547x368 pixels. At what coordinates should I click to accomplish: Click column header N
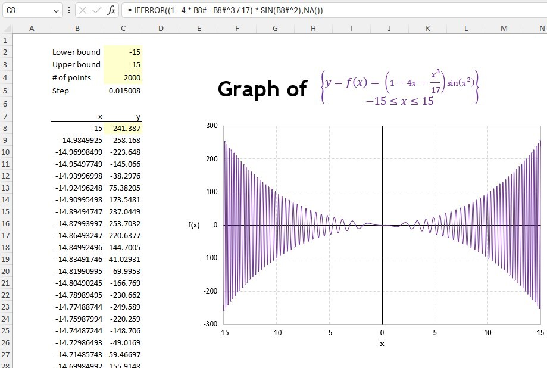tap(542, 28)
